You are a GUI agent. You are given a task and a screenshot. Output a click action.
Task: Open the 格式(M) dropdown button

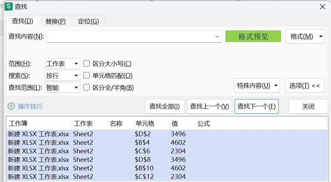[305, 37]
